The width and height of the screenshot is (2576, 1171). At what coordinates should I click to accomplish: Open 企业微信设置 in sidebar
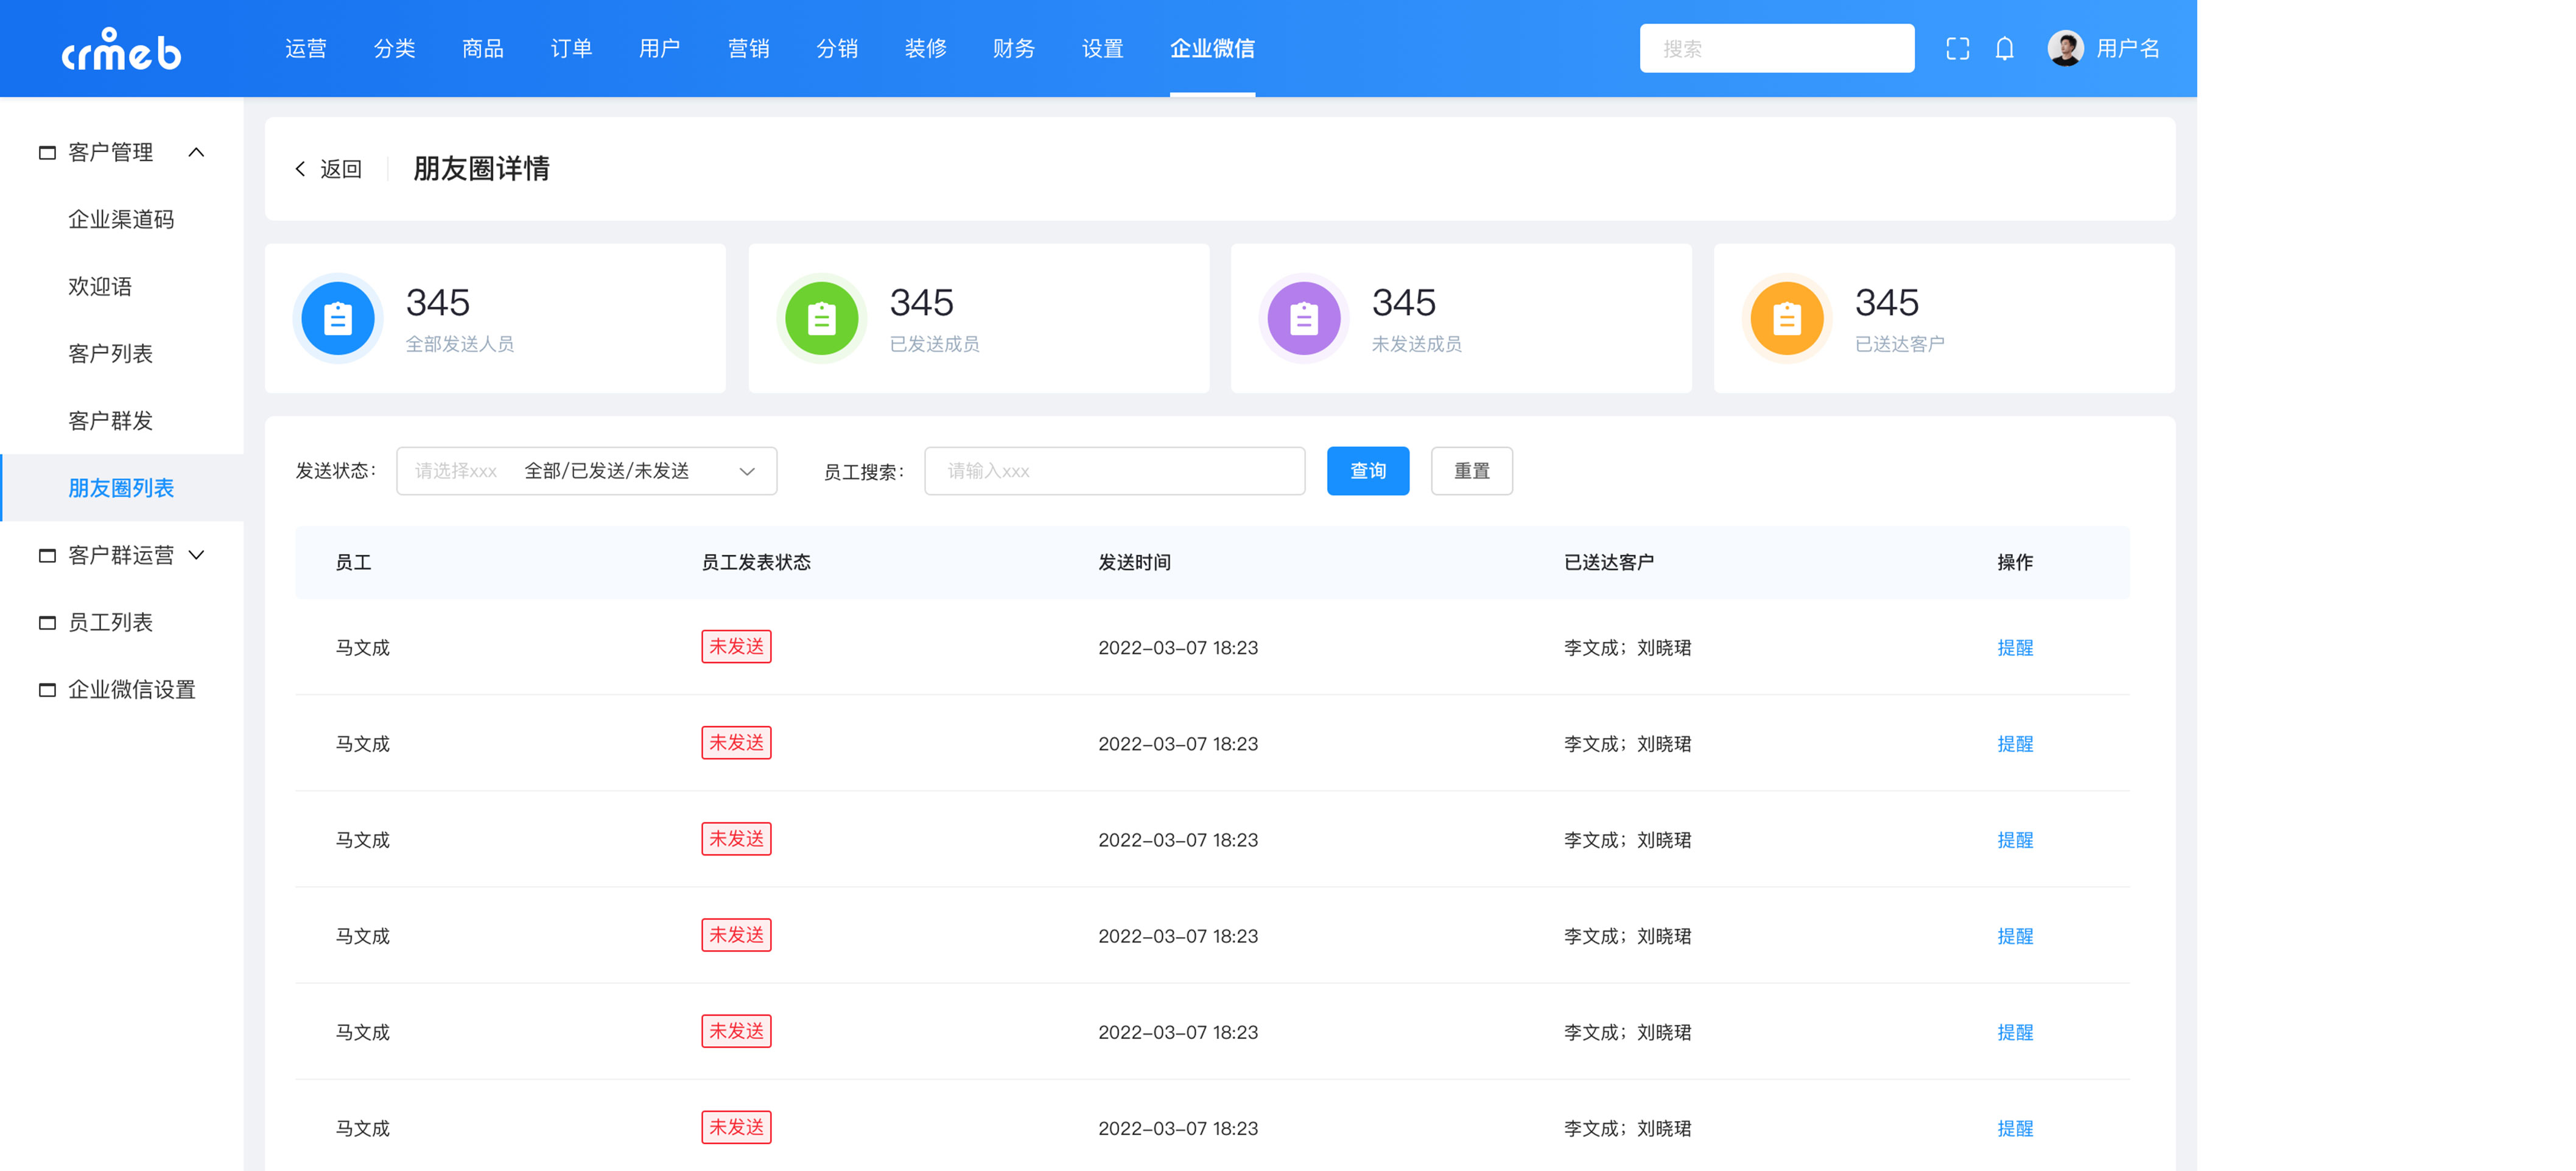coord(132,689)
